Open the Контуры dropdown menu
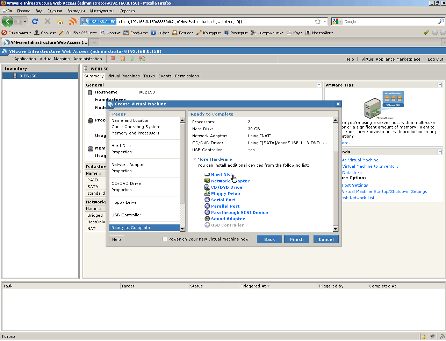The height and width of the screenshot is (341, 446). [209, 33]
